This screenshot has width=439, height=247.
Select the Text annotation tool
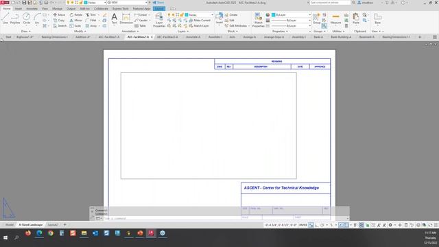(x=115, y=19)
